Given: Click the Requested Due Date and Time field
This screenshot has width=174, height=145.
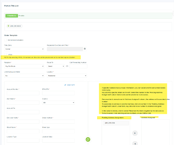Looking at the screenshot, I should 65,49.
